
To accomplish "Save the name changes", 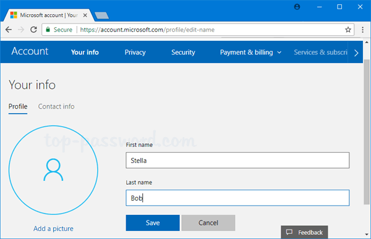I will tap(153, 223).
